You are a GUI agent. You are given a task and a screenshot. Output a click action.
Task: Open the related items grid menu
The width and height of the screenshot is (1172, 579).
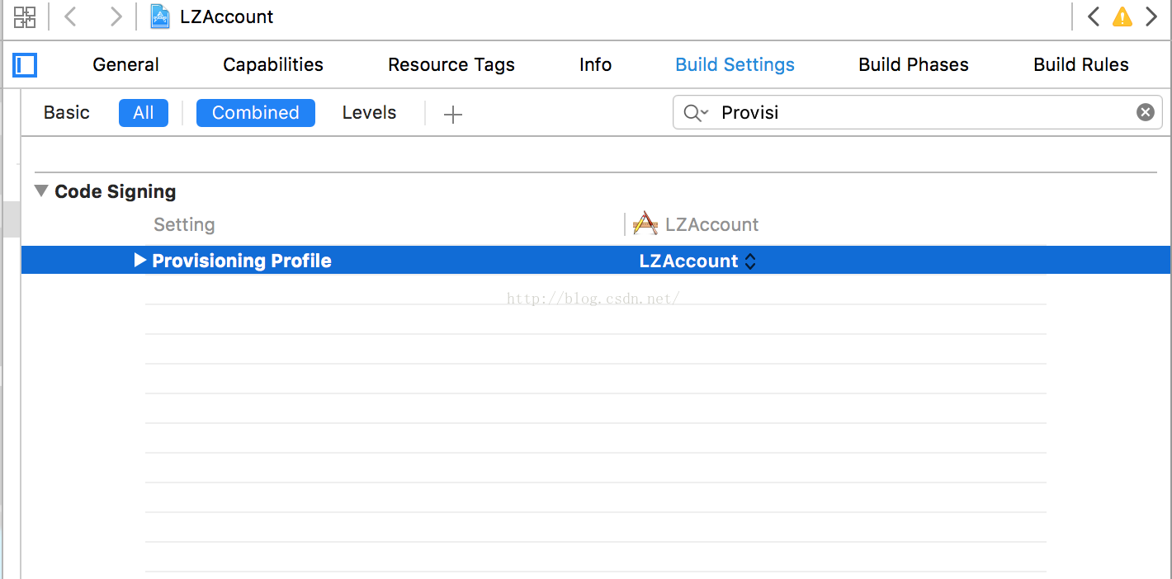click(x=25, y=16)
